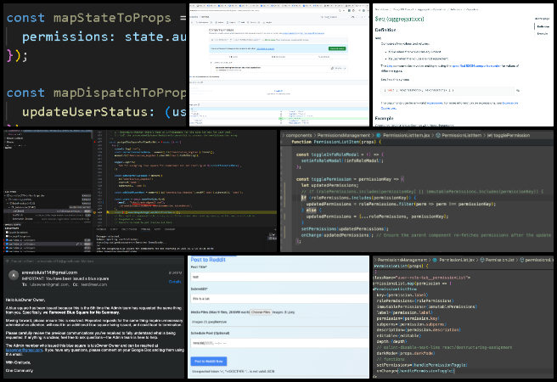This screenshot has width=557, height=382.
Task: Open the Details link in the email header
Action: [175, 282]
